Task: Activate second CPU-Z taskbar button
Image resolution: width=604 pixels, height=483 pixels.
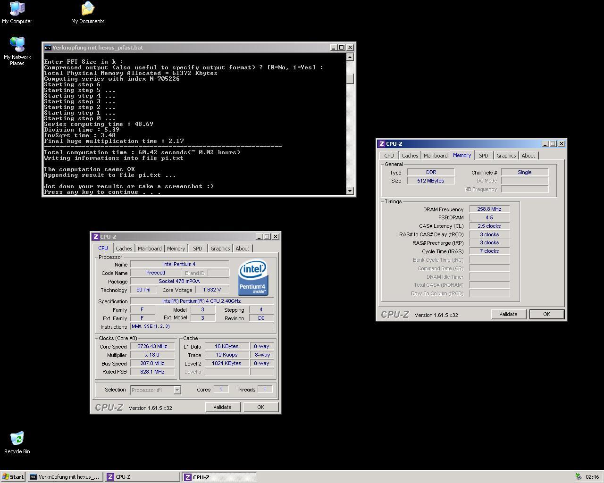Action: (x=219, y=477)
